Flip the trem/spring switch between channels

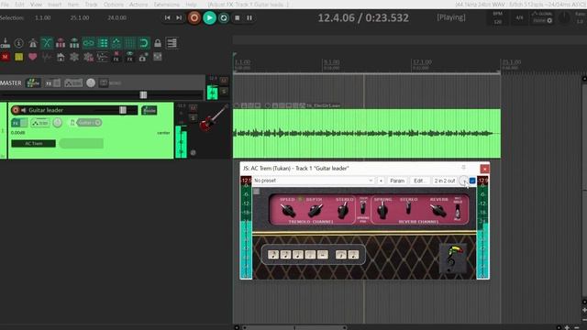(x=363, y=208)
